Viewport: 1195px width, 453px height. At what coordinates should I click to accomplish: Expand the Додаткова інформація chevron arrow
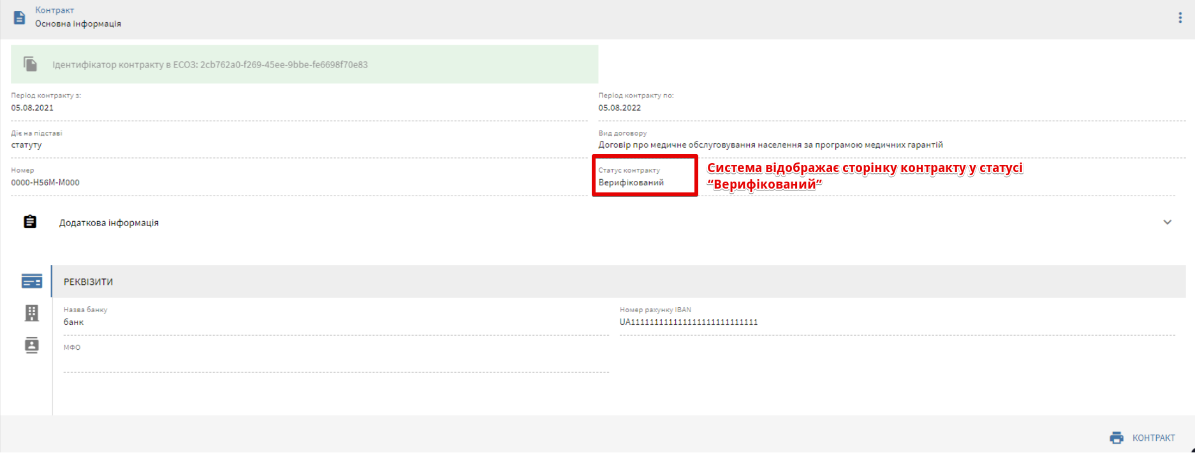click(x=1167, y=222)
